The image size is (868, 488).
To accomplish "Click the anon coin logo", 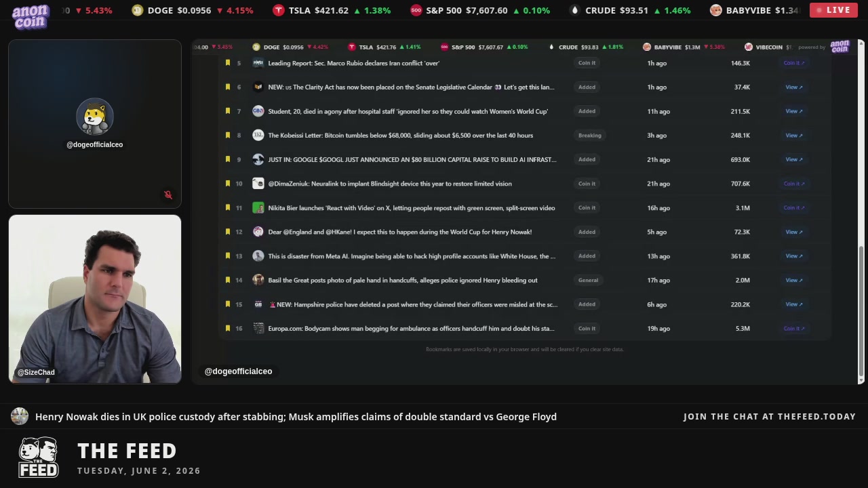I will tap(31, 16).
